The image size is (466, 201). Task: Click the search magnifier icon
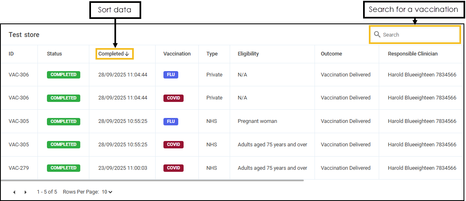377,35
